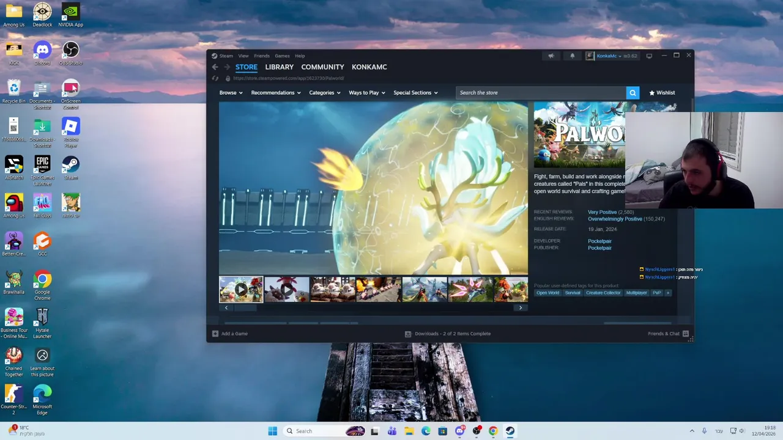The height and width of the screenshot is (440, 783).
Task: Click the Add a Game plus icon
Action: pyautogui.click(x=215, y=334)
